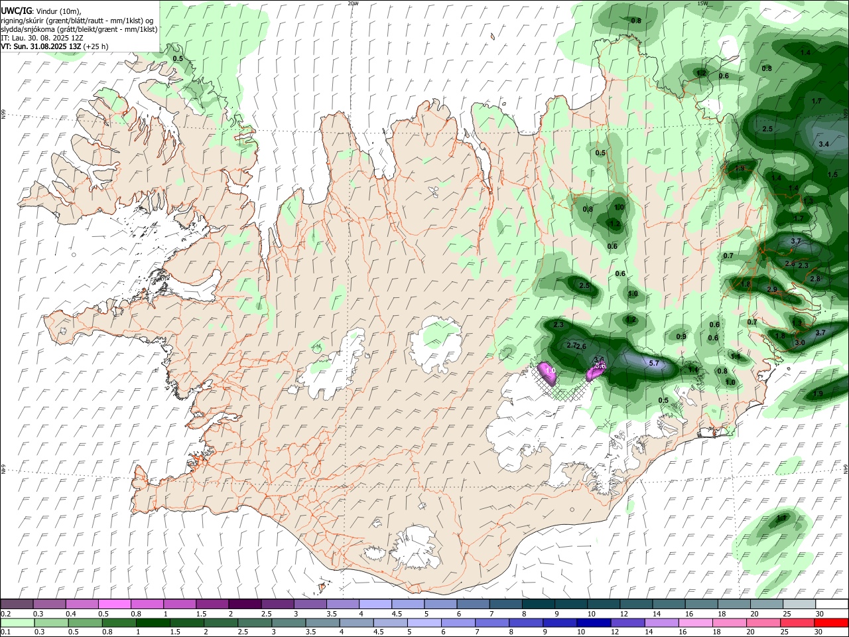Click the lavender 4 swatch in upper legend row
The image size is (849, 637).
[375, 604]
